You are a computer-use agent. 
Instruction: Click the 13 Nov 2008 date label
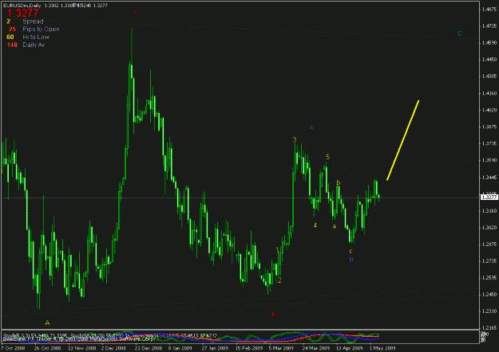[x=81, y=348]
